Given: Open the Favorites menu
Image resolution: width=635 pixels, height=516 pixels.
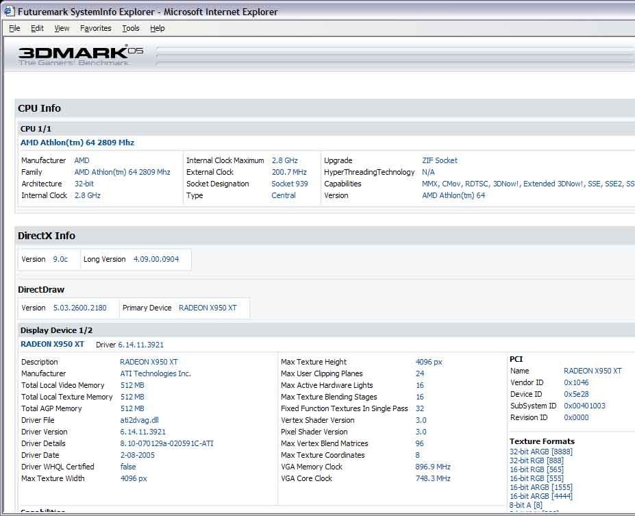Looking at the screenshot, I should (96, 28).
